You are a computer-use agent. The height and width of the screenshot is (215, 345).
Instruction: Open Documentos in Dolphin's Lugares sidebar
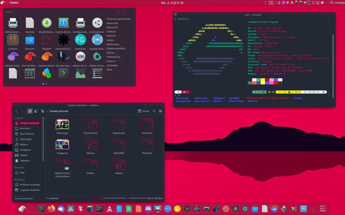point(27,134)
